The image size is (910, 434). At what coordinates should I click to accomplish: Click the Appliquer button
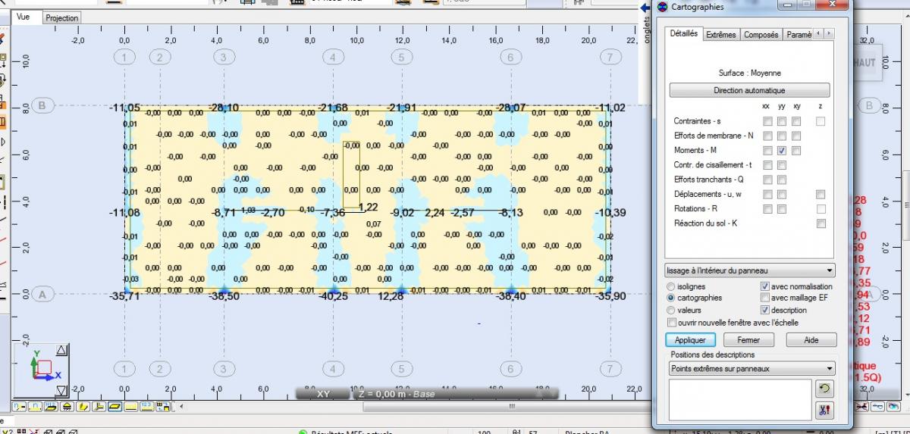(690, 340)
